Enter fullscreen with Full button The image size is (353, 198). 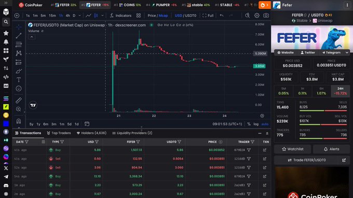pyautogui.click(x=208, y=16)
